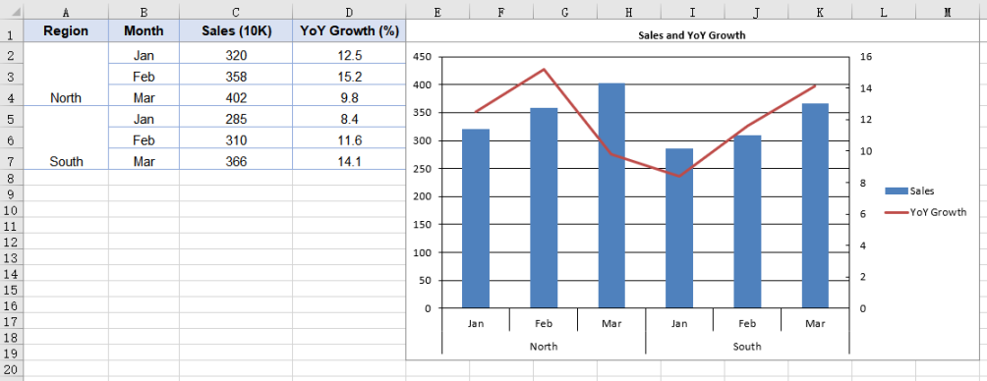Image resolution: width=987 pixels, height=381 pixels.
Task: Click column M header
Action: 948,12
